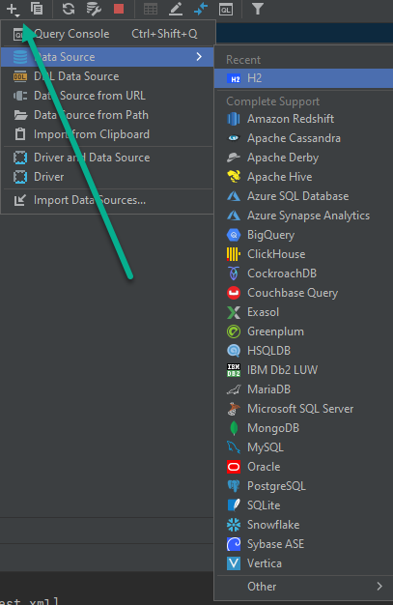The image size is (393, 605).
Task: Open the Data Source submenu
Action: [107, 57]
